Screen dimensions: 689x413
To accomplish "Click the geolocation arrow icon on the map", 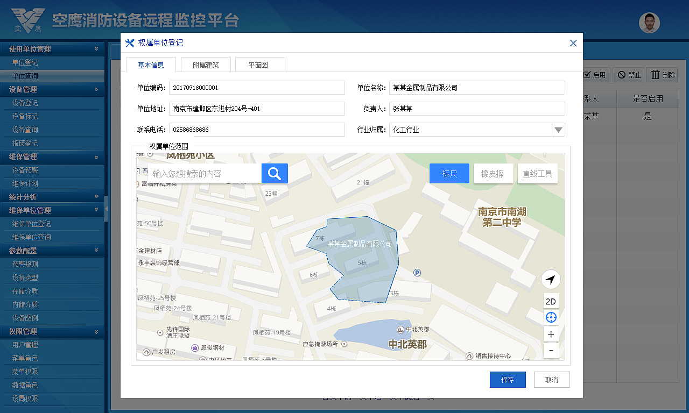I will coord(551,279).
